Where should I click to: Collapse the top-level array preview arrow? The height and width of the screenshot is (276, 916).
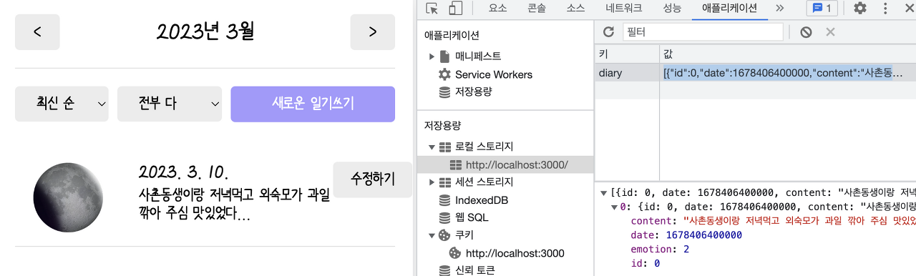(605, 192)
